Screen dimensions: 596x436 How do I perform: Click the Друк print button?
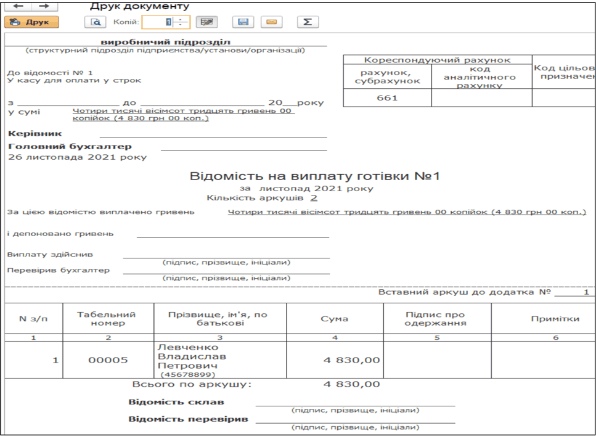31,22
